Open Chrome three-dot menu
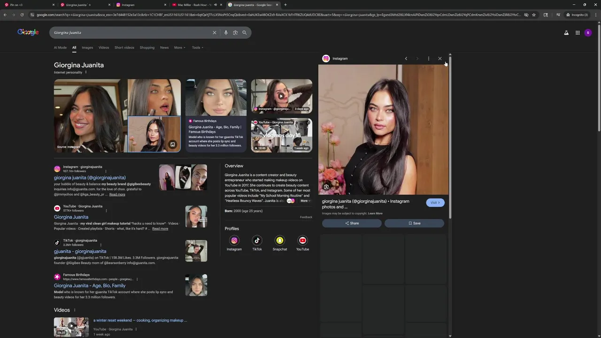Screen dimensions: 601x338 point(596,15)
